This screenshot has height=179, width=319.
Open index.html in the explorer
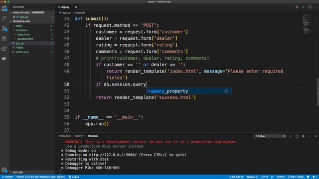[23, 34]
